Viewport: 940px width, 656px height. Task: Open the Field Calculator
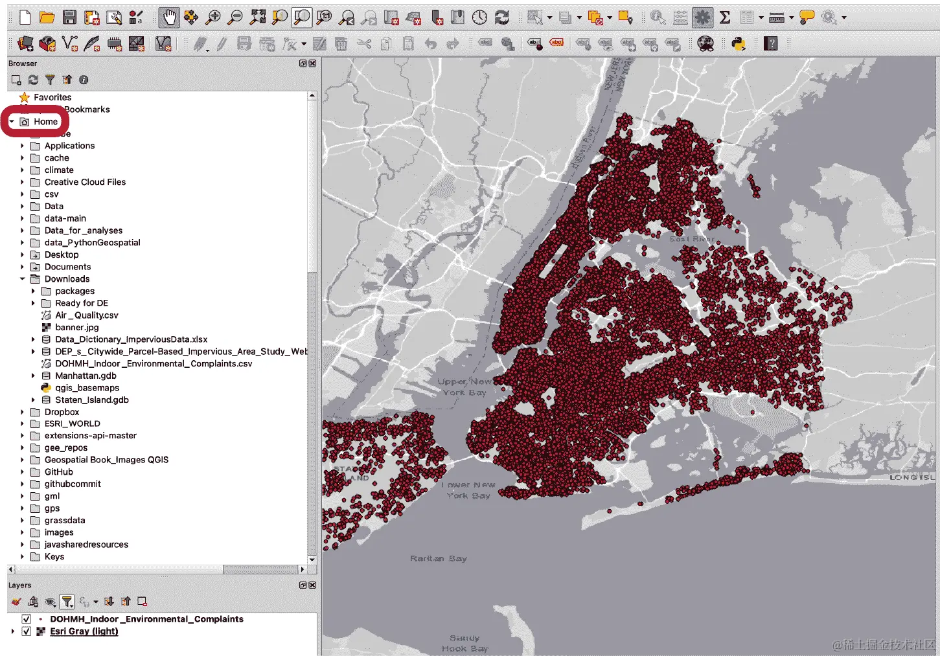coord(680,17)
